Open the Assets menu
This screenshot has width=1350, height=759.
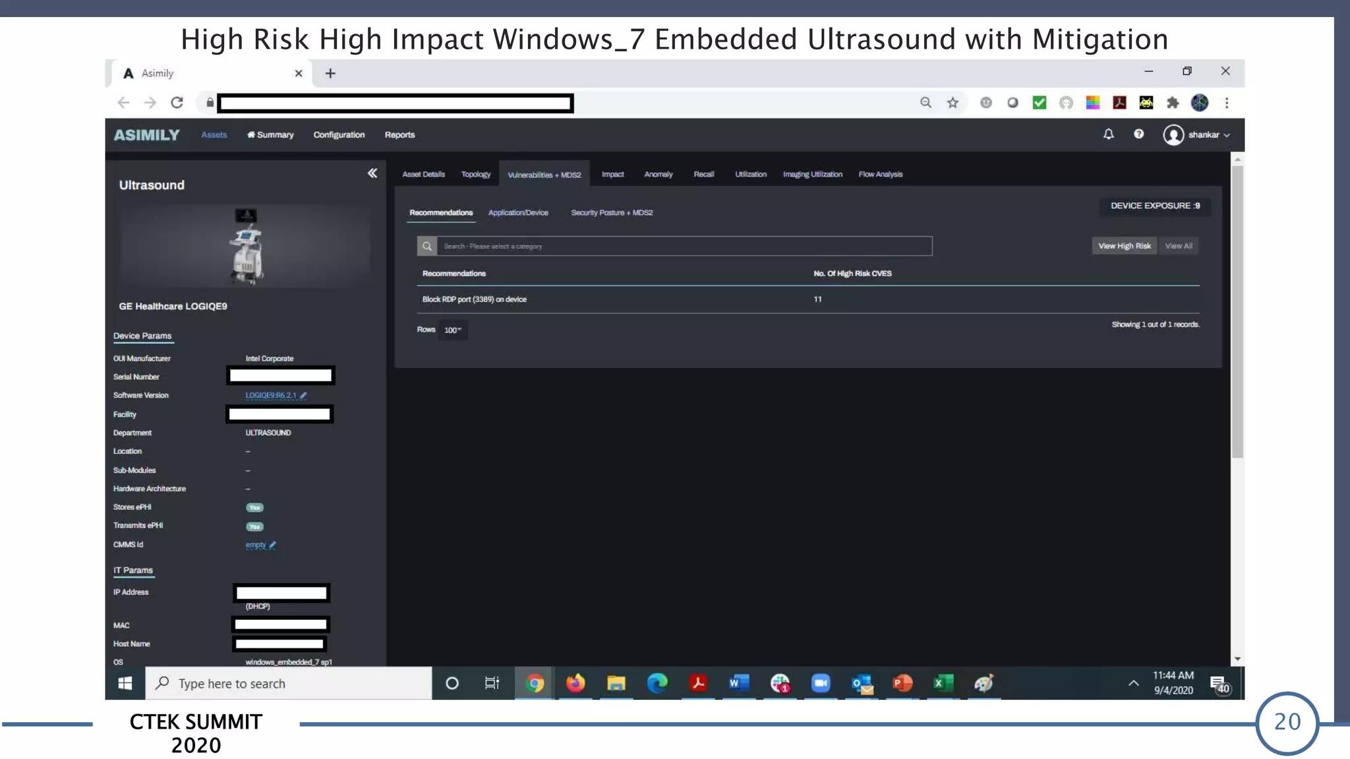(214, 135)
